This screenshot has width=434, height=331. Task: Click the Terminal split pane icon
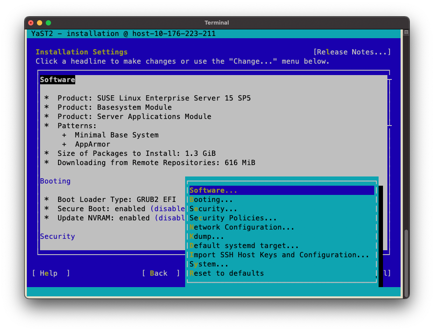(406, 32)
